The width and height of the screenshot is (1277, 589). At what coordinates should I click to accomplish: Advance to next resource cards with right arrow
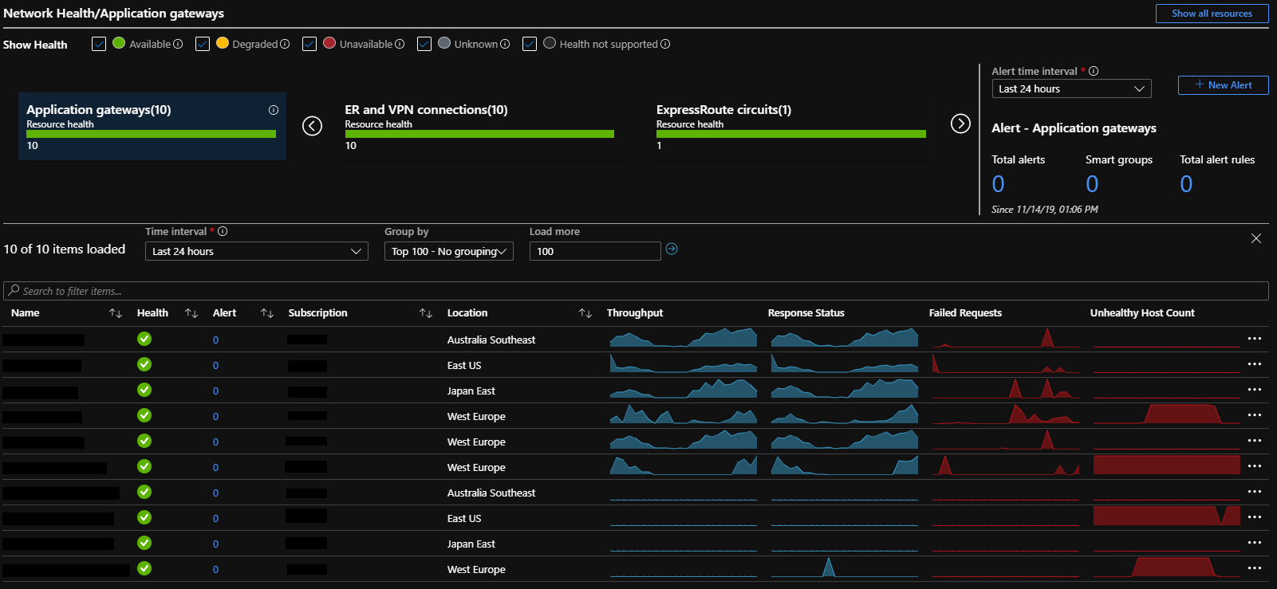coord(960,124)
